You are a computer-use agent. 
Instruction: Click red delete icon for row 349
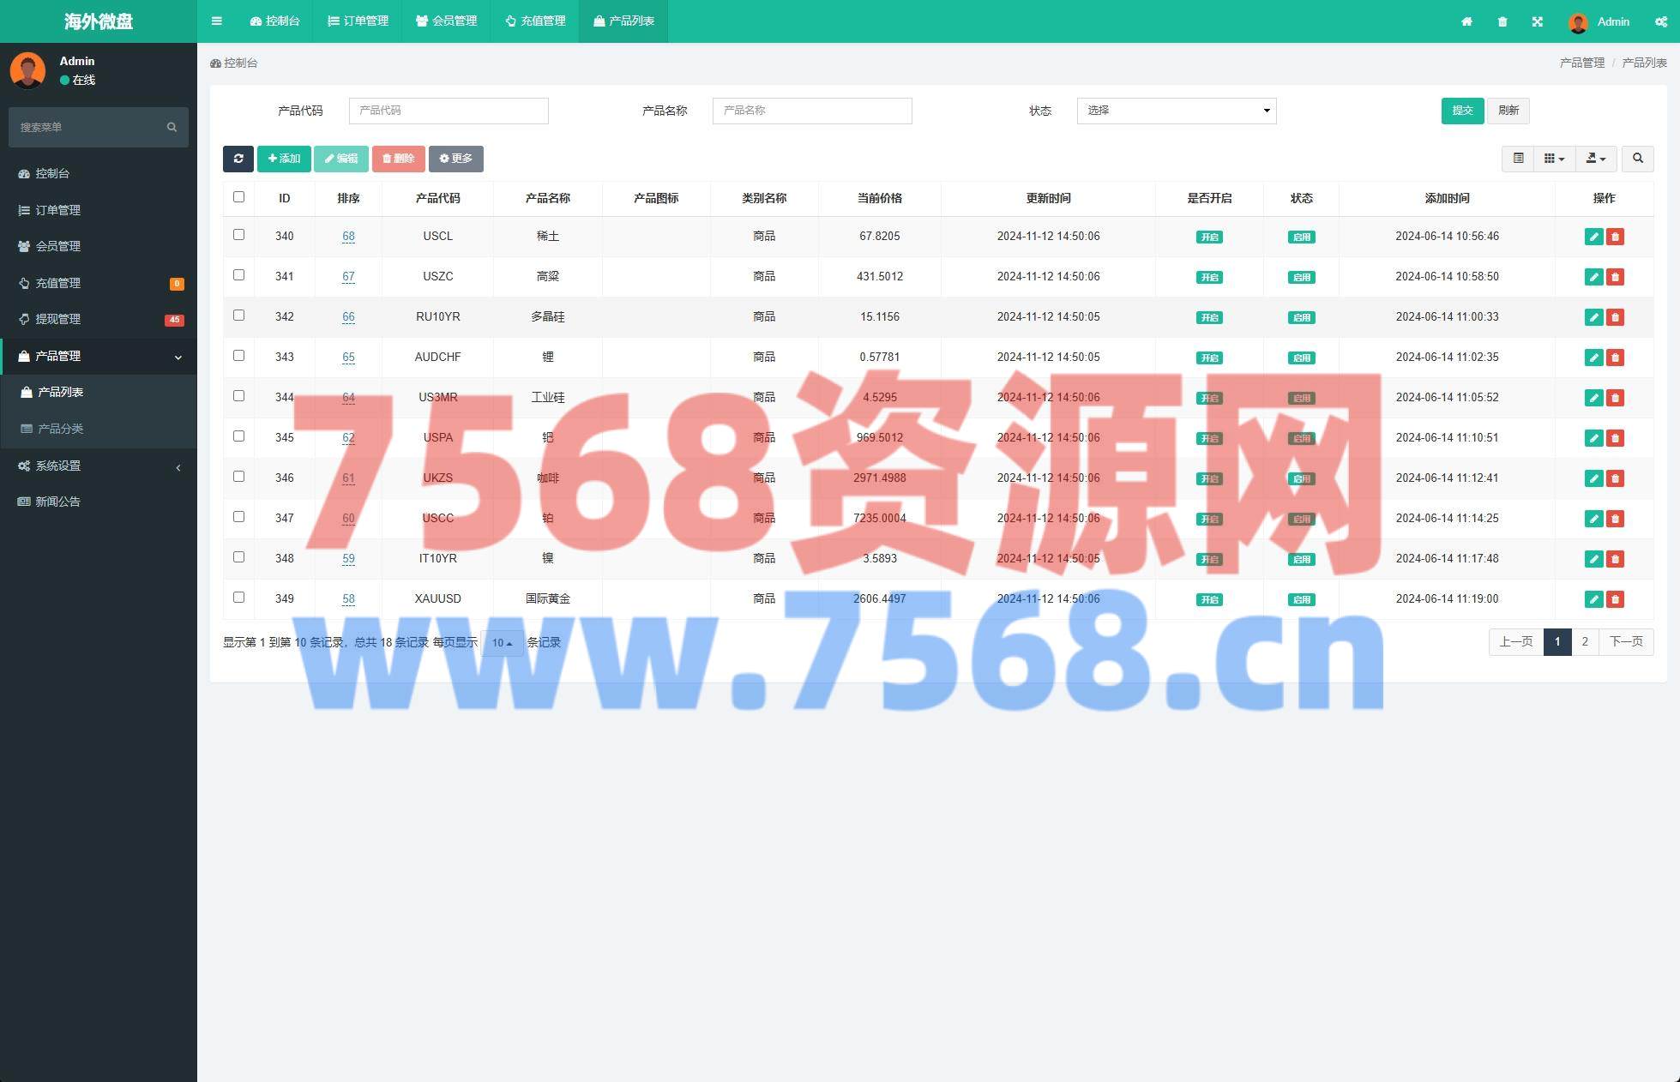(x=1615, y=599)
